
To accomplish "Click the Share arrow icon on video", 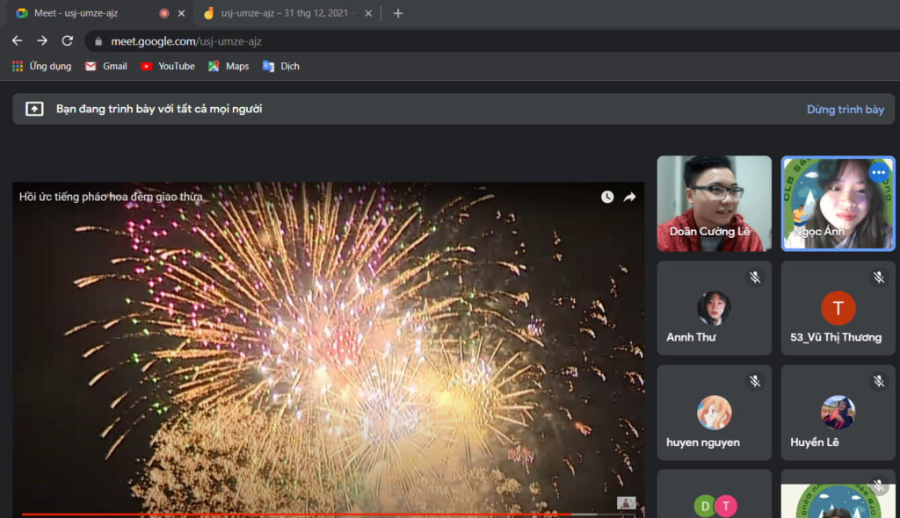I will 629,197.
